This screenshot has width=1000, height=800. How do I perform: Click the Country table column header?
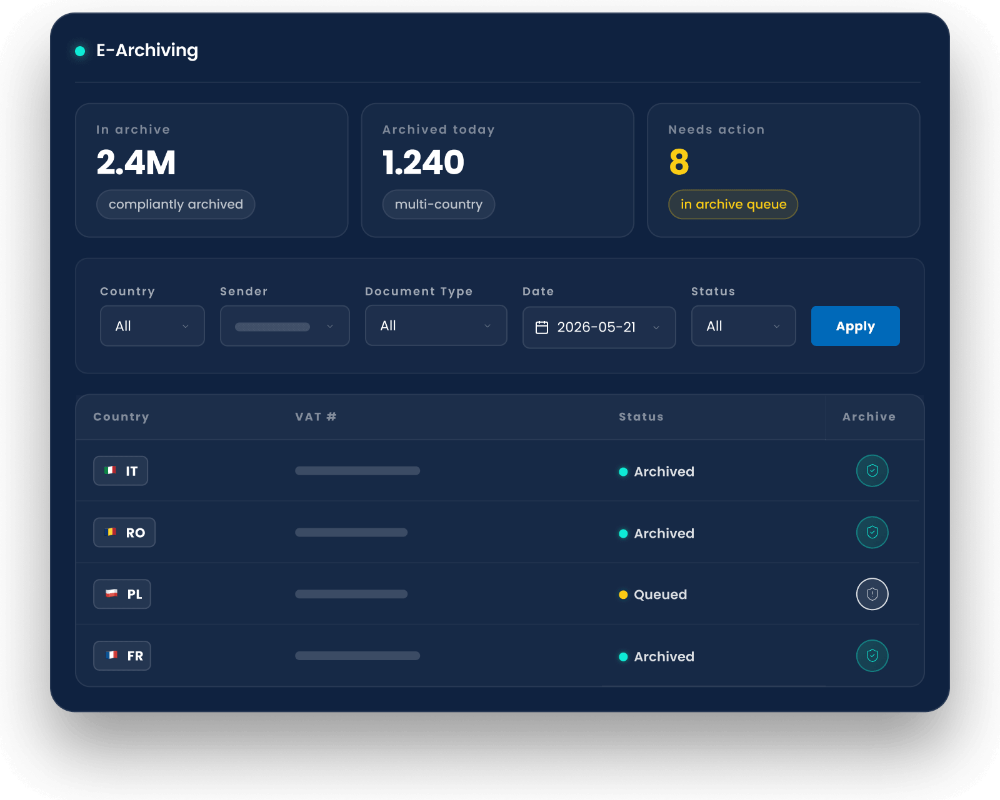pyautogui.click(x=121, y=417)
